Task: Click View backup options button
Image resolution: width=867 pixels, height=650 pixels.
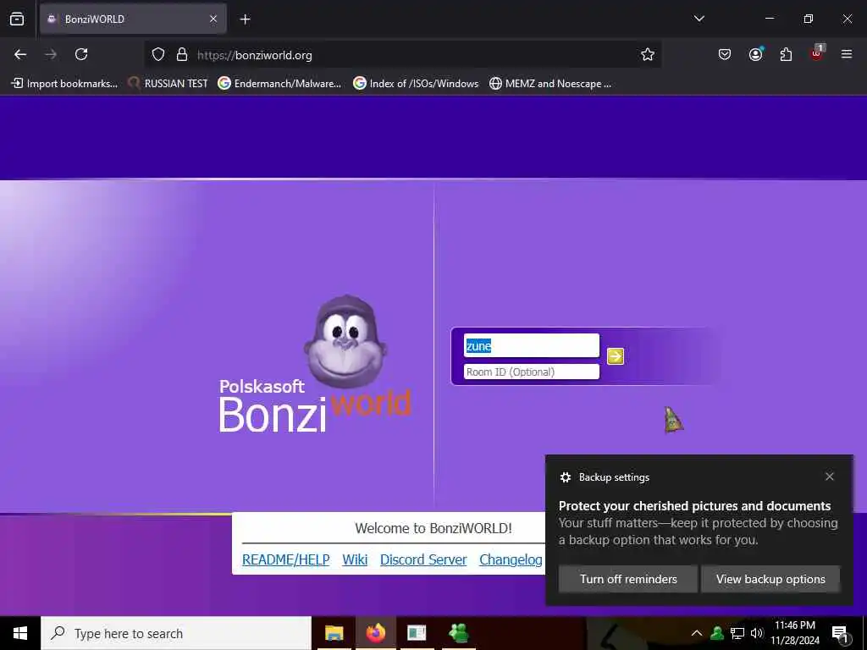Action: point(770,579)
